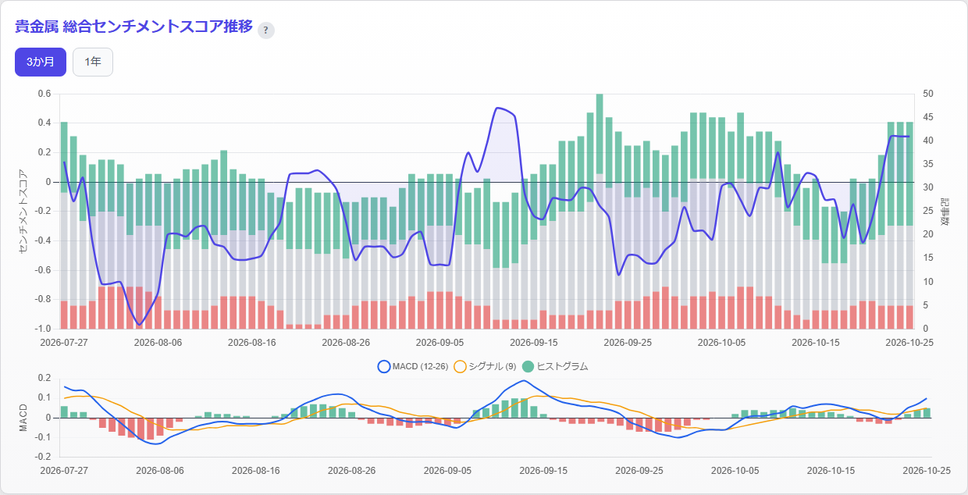
Task: Click the 2026-08-06 date on sentiment chart axis
Action: (158, 342)
